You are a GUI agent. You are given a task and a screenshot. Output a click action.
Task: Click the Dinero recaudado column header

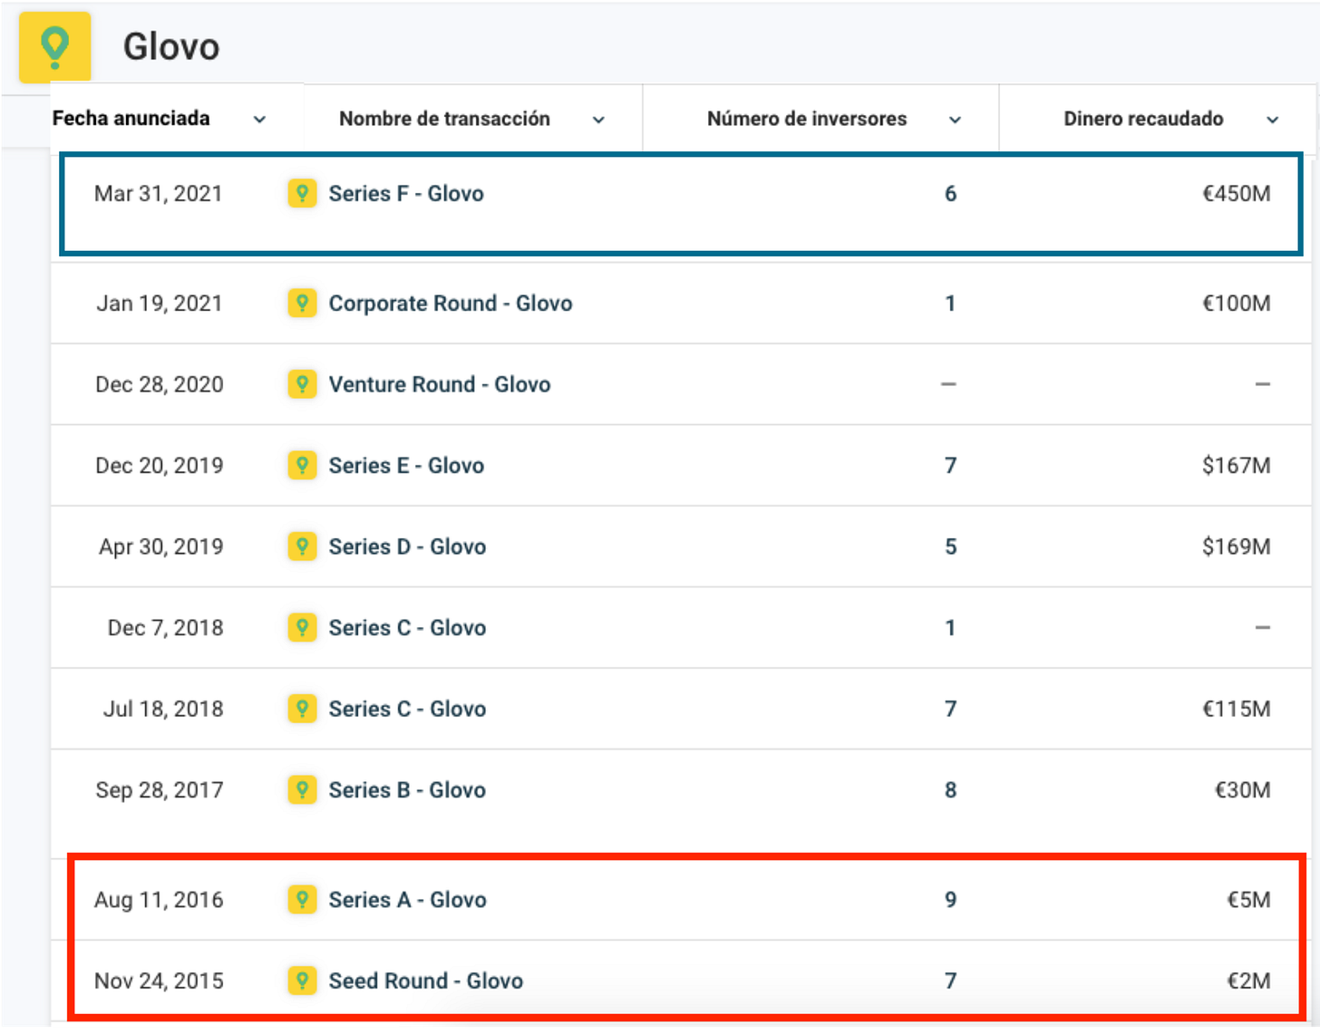pos(1143,119)
